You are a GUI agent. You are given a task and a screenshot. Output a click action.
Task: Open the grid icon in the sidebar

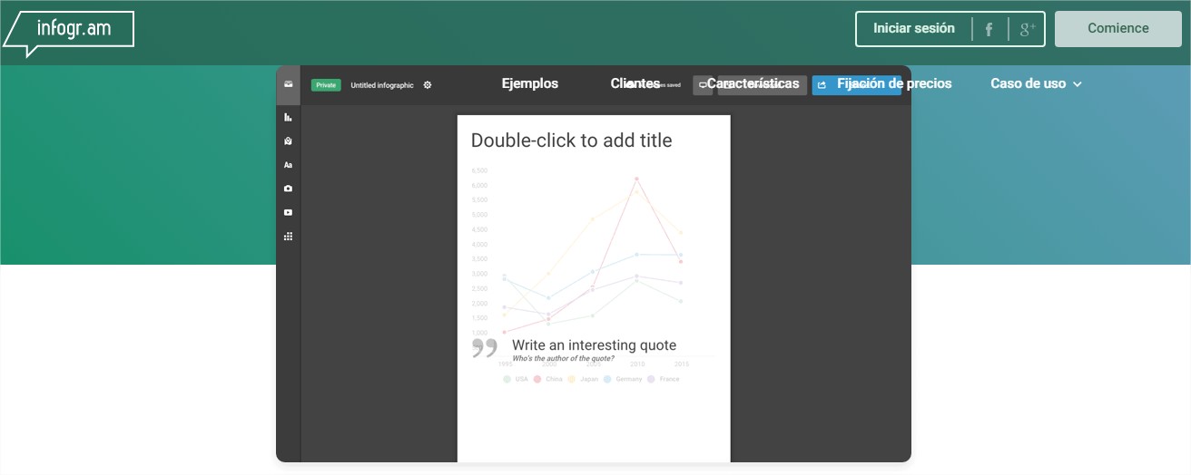click(x=288, y=236)
